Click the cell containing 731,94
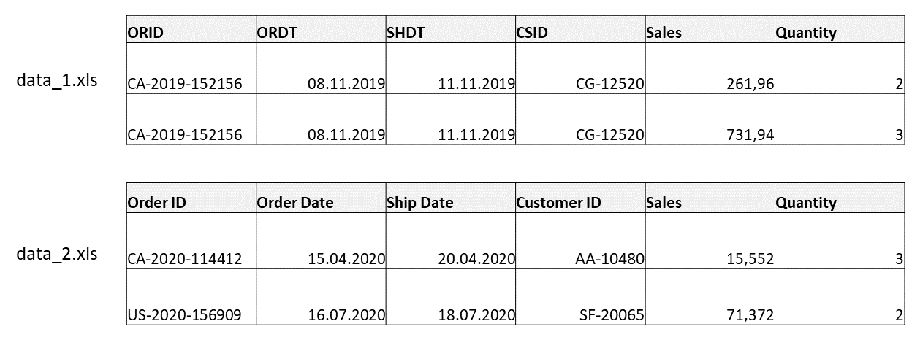The width and height of the screenshot is (920, 340). tap(710, 120)
